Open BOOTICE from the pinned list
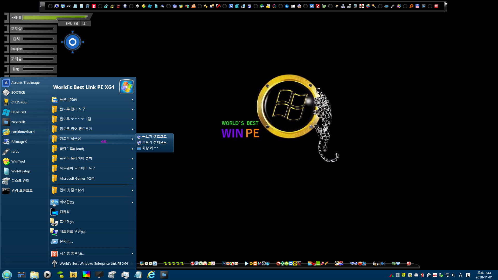 tap(25, 92)
